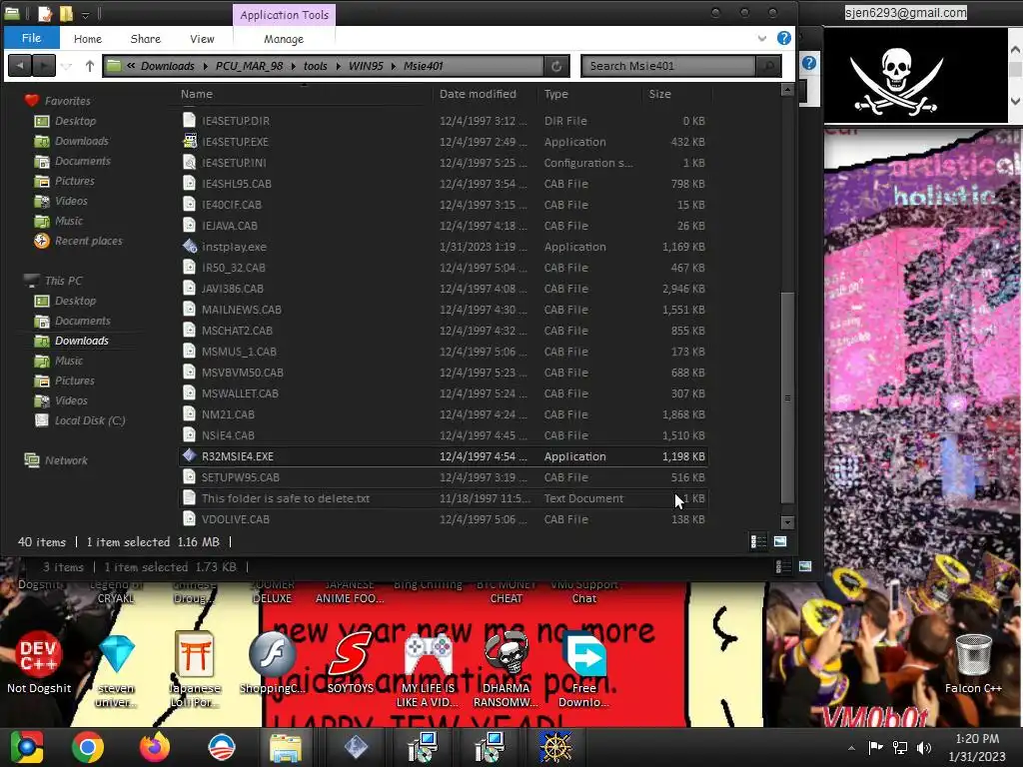1023x767 pixels.
Task: Click File Explorer taskbar button
Action: [x=286, y=747]
